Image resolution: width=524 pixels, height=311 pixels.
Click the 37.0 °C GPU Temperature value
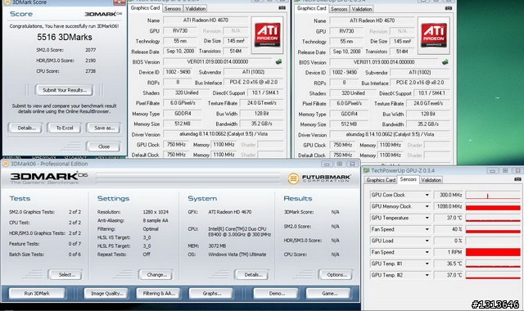(449, 218)
